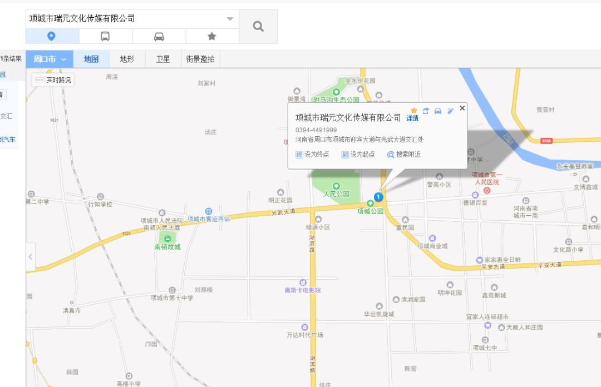This screenshot has height=387, width=601.
Task: Close the place info popup
Action: tap(462, 108)
